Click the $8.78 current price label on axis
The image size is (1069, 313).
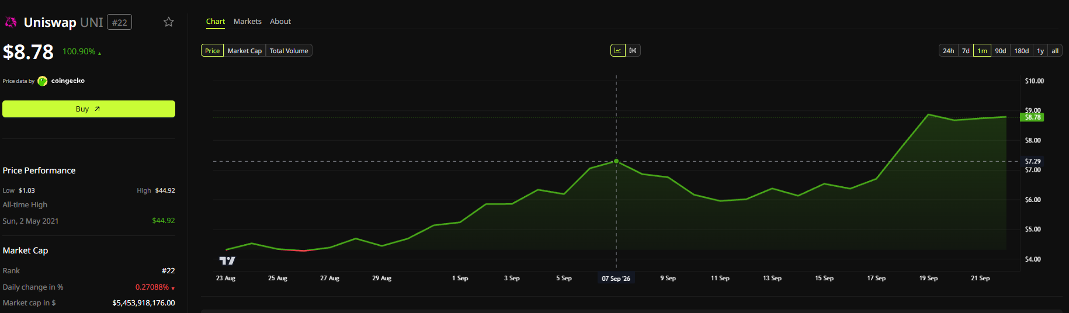click(1033, 117)
